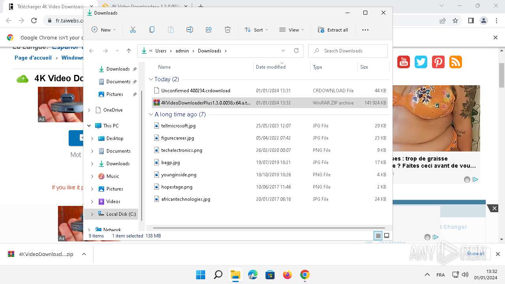Select Desktop under This PC
This screenshot has height=284, width=505.
click(115, 138)
